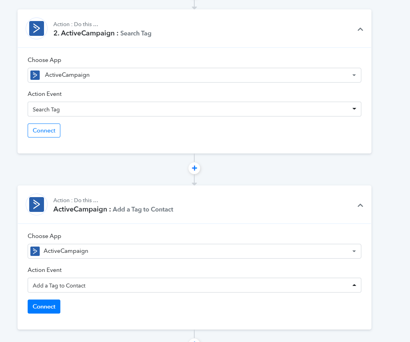Click small ActiveCampaign icon in Add a Tag app field

(x=35, y=251)
